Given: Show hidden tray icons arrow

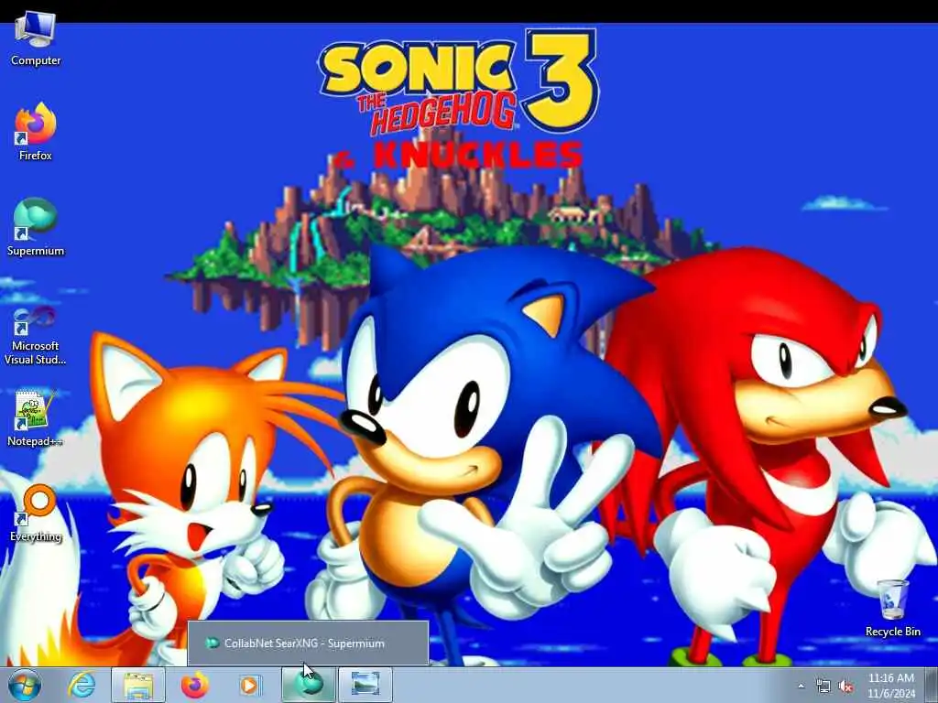Looking at the screenshot, I should click(x=801, y=687).
